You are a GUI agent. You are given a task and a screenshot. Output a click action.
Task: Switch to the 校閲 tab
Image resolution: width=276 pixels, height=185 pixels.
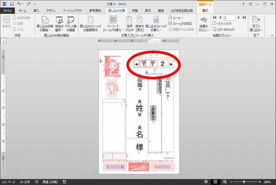tap(135, 11)
